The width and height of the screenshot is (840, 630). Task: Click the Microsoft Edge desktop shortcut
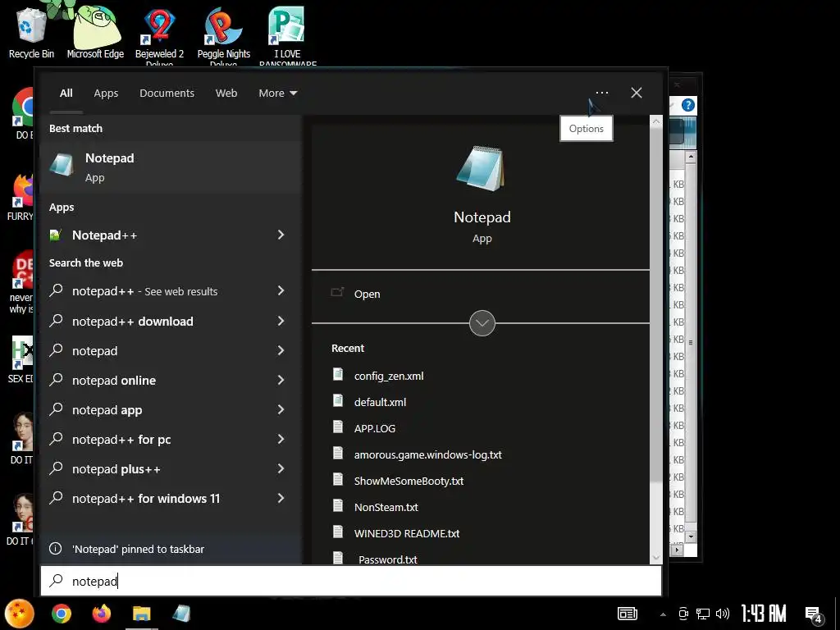click(x=95, y=32)
